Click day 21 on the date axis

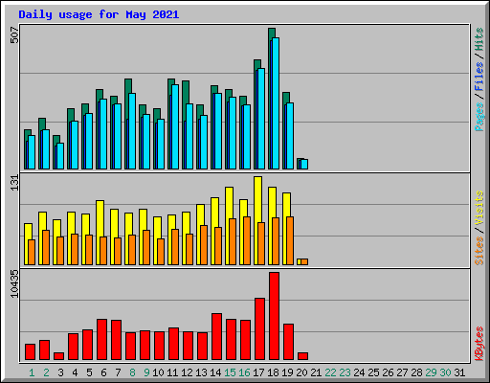pyautogui.click(x=316, y=372)
